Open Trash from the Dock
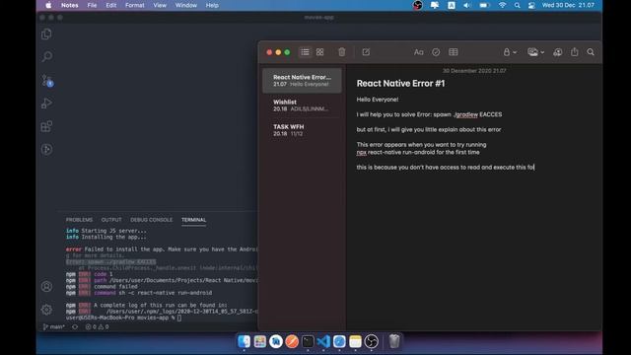 coord(394,341)
